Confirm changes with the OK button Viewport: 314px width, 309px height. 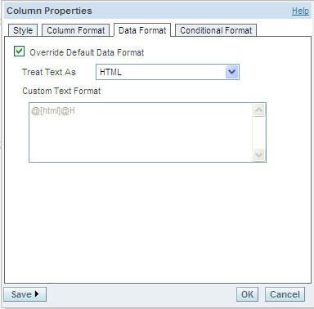(247, 294)
